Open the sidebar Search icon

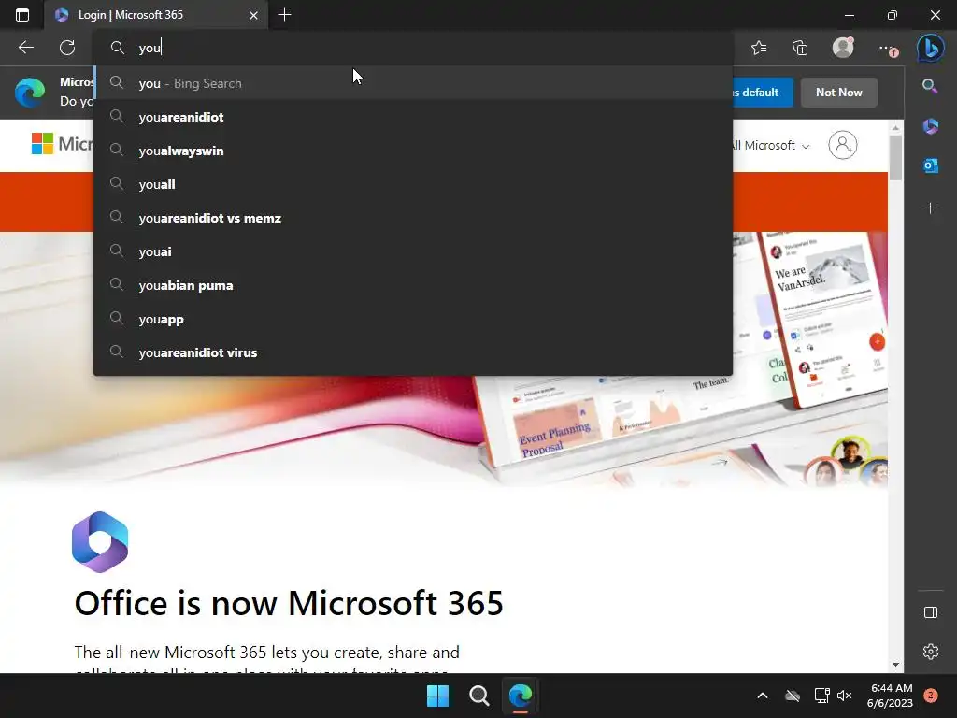(x=930, y=86)
